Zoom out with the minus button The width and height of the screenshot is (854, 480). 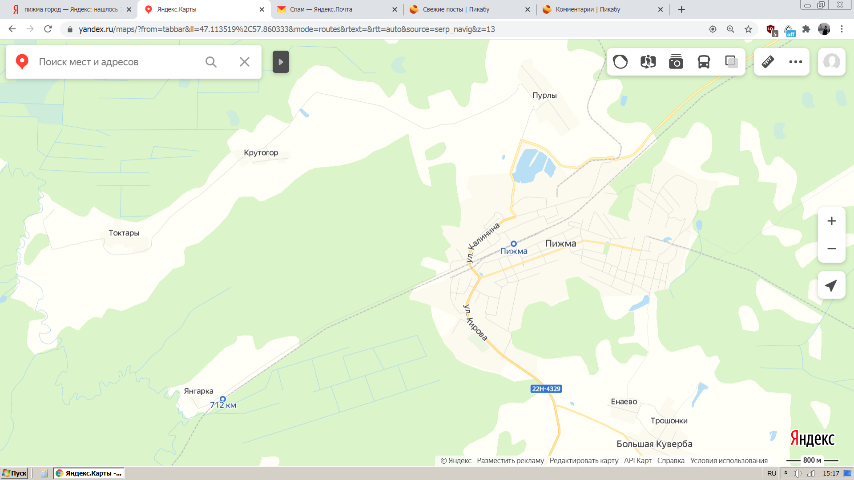click(x=831, y=248)
